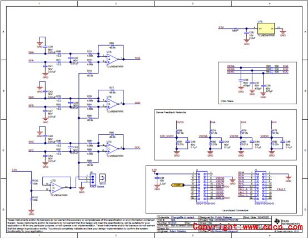
Task: Click the Texas Instruments logo
Action: [287, 222]
